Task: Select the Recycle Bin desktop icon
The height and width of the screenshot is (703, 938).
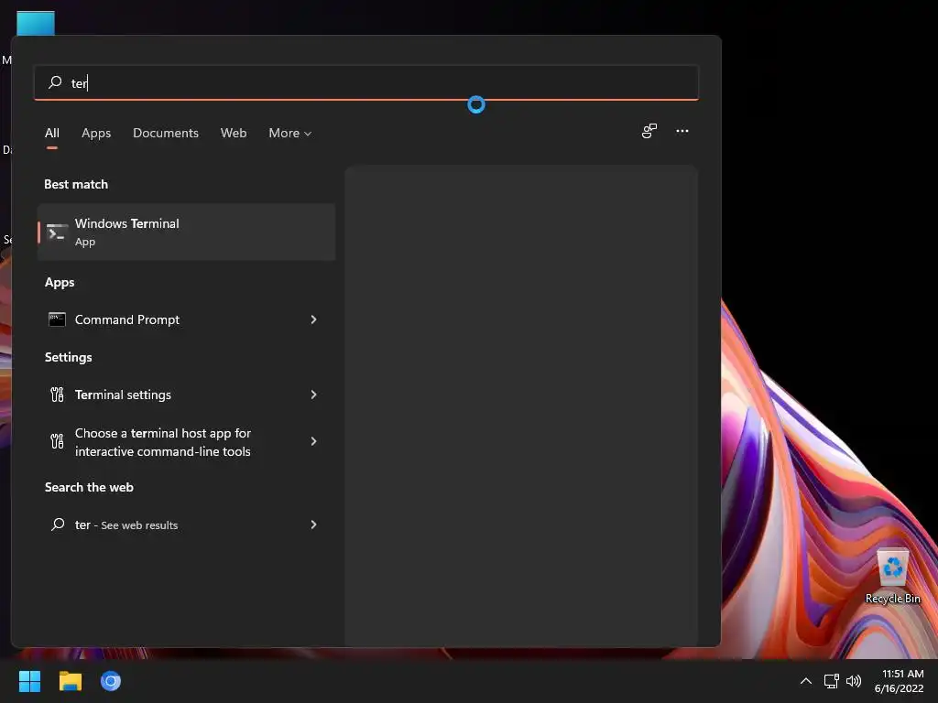Action: click(892, 577)
